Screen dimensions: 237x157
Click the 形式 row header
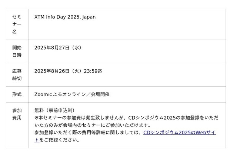17,94
